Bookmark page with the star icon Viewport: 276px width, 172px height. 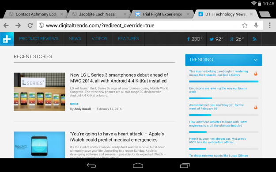pyautogui.click(x=245, y=25)
